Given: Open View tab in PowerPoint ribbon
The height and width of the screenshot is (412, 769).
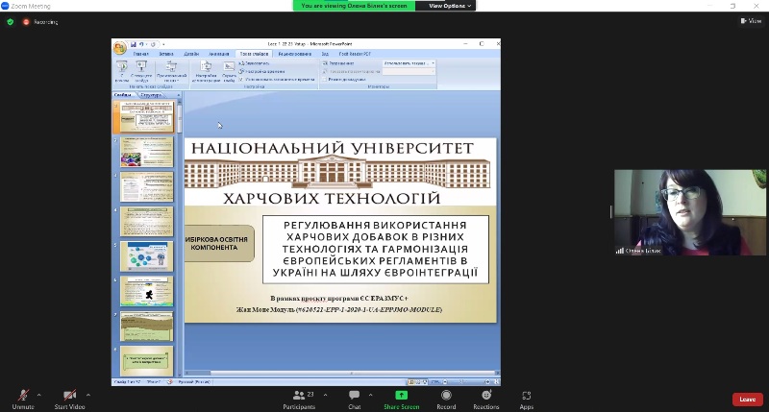Looking at the screenshot, I should (x=325, y=54).
